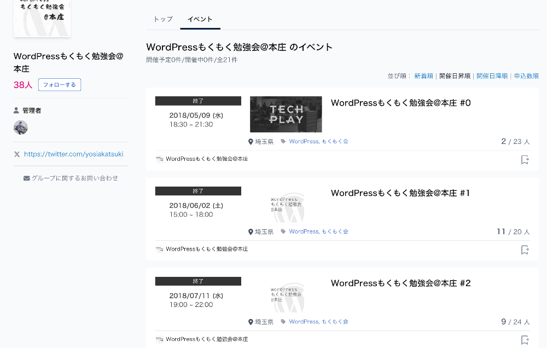Click the X (Twitter) logo icon
The width and height of the screenshot is (547, 348).
(17, 154)
